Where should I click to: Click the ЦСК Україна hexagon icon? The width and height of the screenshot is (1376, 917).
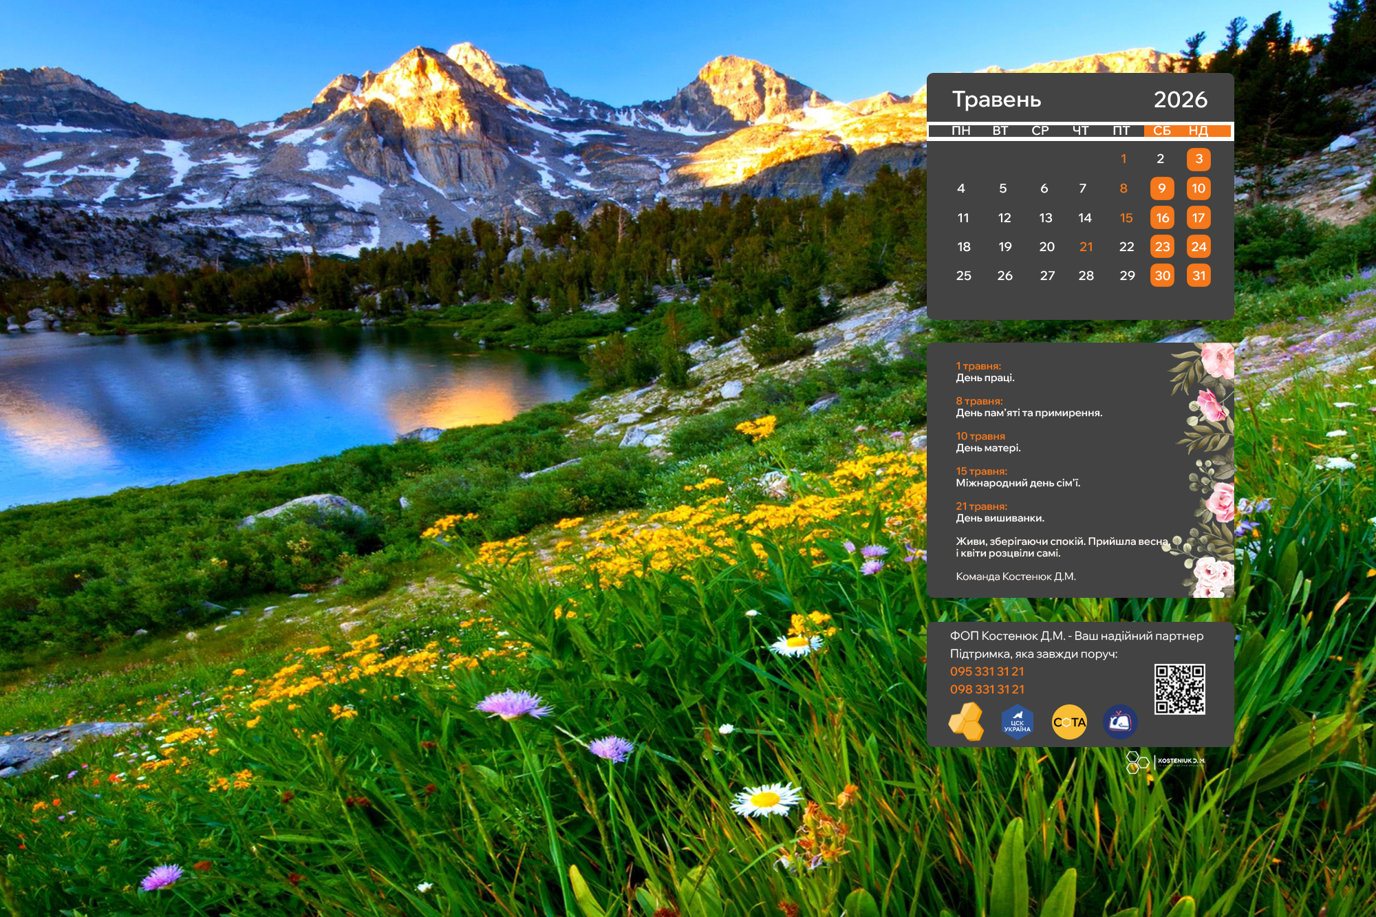click(x=1017, y=722)
